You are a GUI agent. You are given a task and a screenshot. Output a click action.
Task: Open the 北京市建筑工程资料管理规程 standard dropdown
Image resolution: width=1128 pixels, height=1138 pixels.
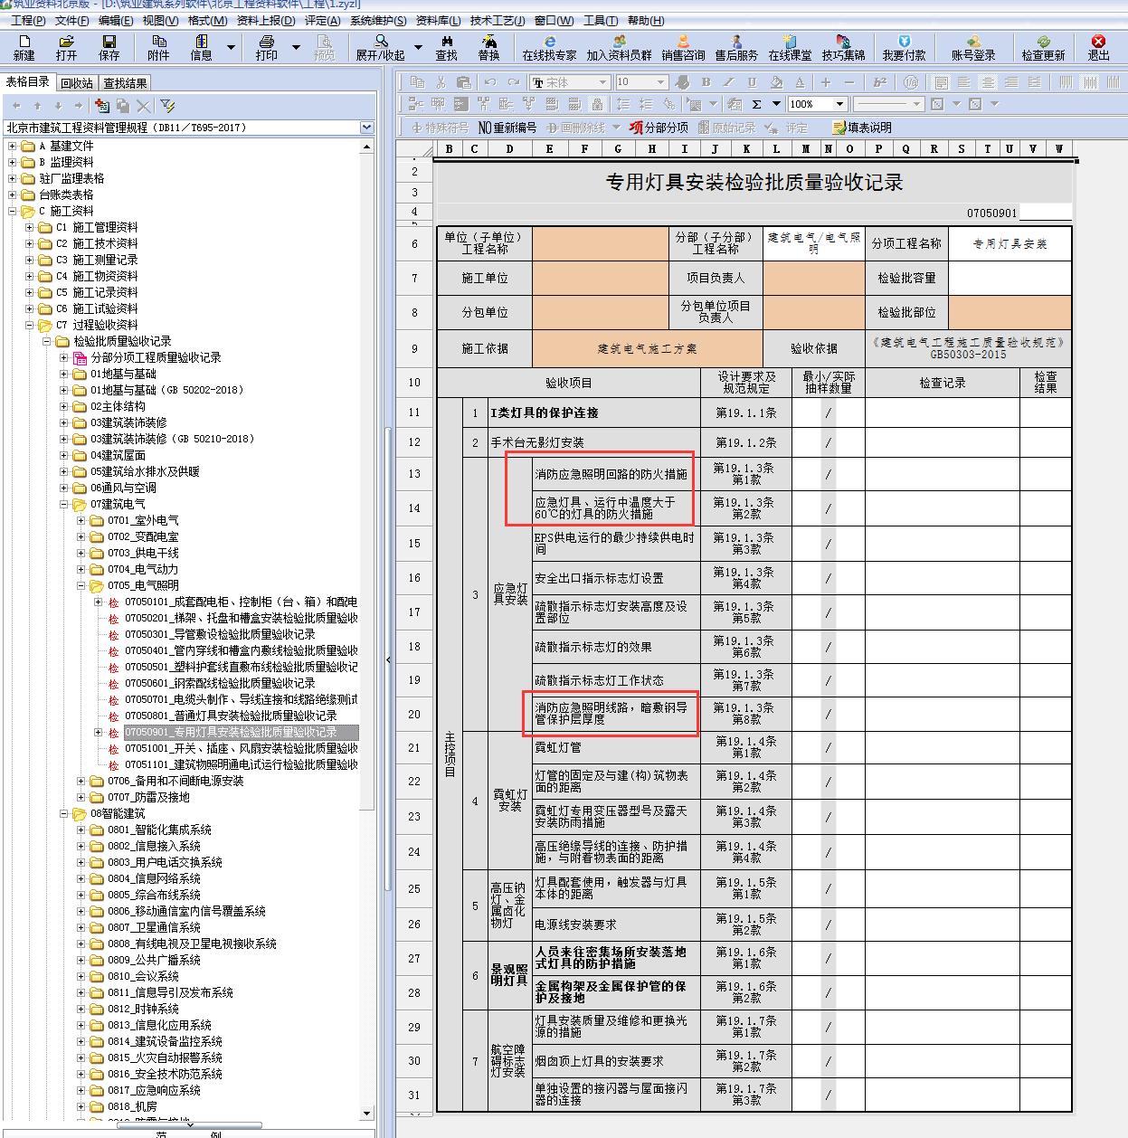coord(366,128)
